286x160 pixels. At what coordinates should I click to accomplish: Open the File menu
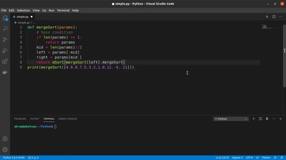click(x=4, y=10)
